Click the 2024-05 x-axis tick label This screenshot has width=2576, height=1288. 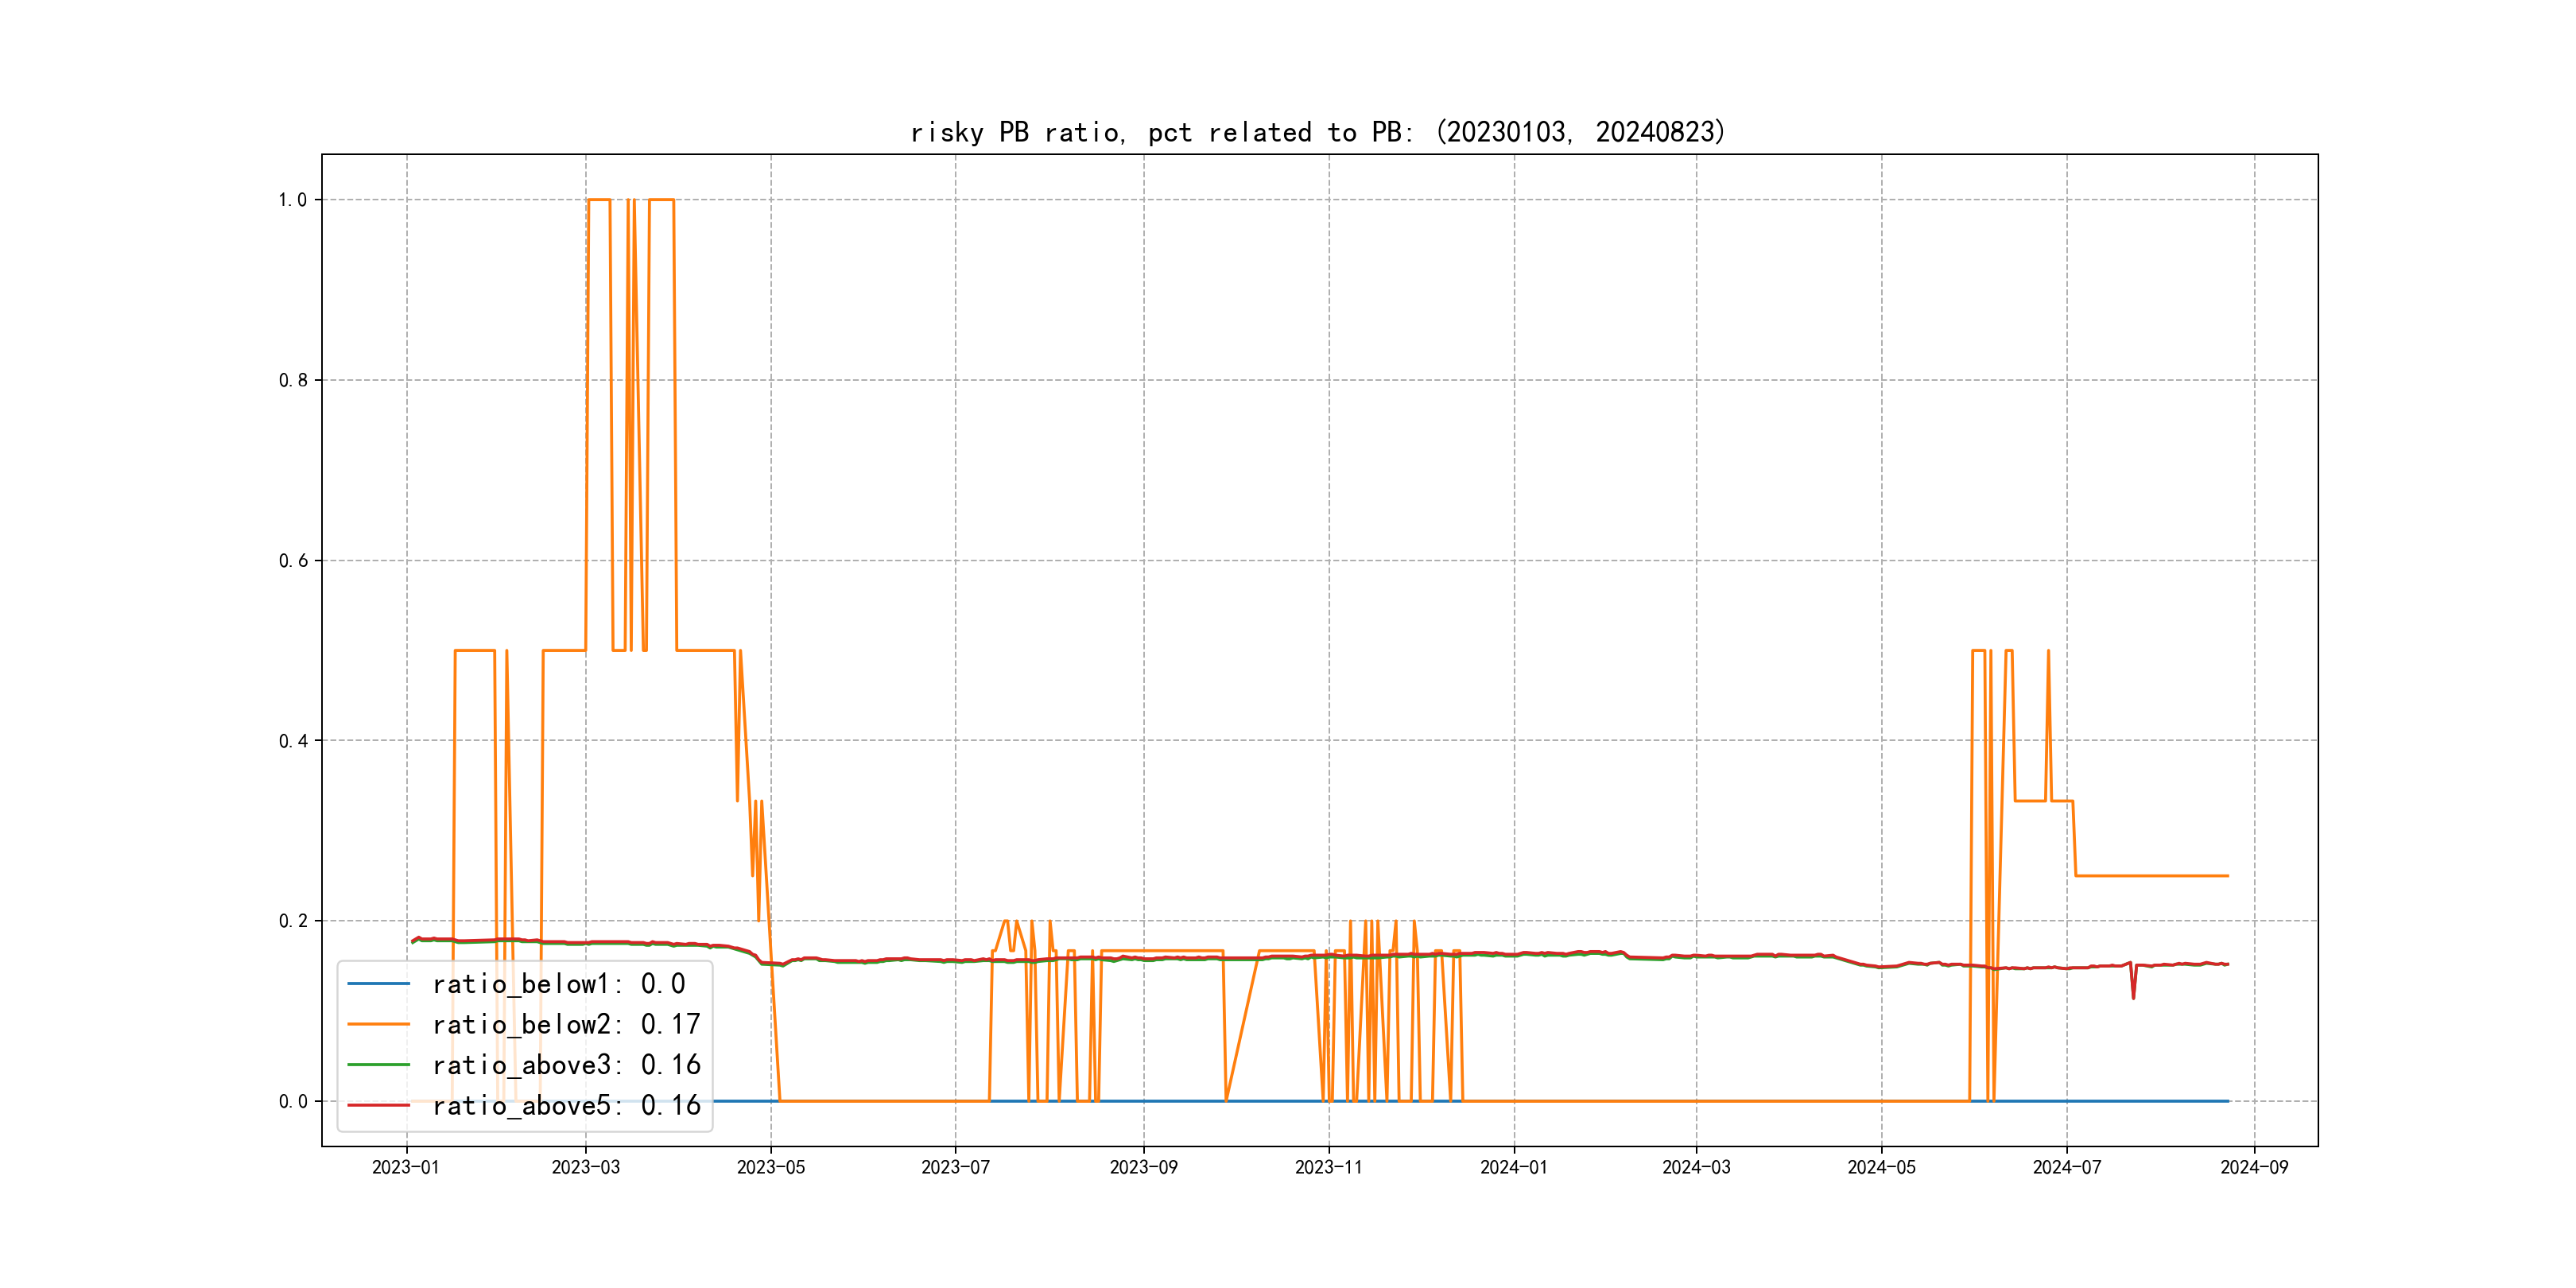click(1881, 1167)
